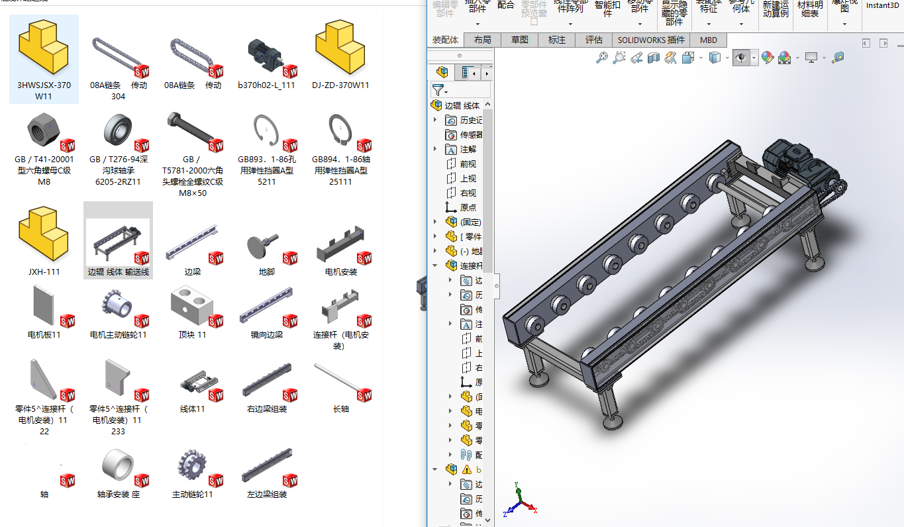904x527 pixels.
Task: Click the feature tree scrollbar down arrow
Action: pos(488,522)
